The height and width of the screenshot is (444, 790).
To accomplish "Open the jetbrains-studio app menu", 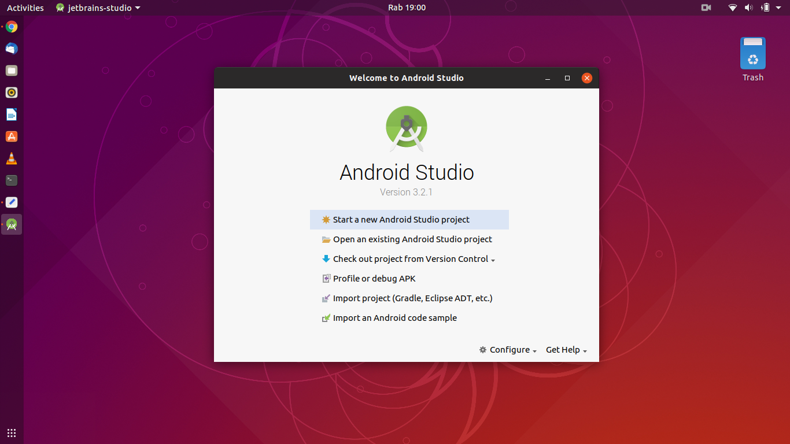I will tap(98, 8).
